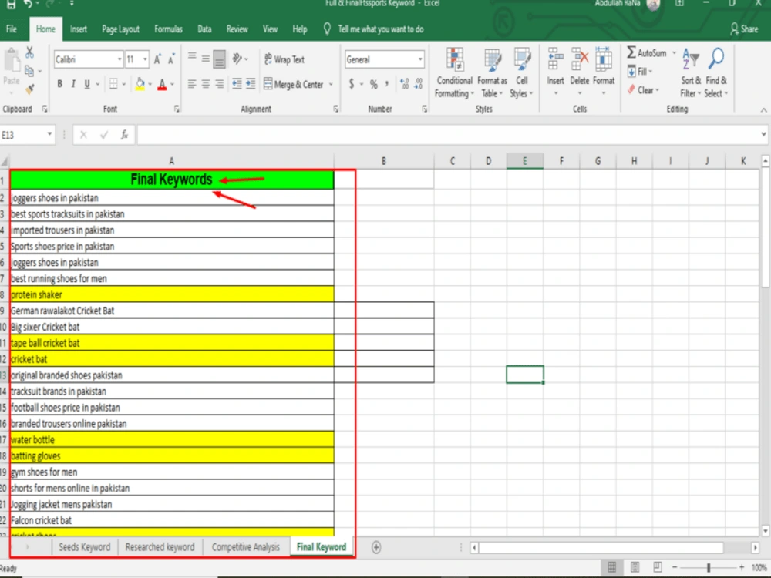Screen dimensions: 771x578
Task: Click the Format Painter brush icon
Action: [29, 89]
